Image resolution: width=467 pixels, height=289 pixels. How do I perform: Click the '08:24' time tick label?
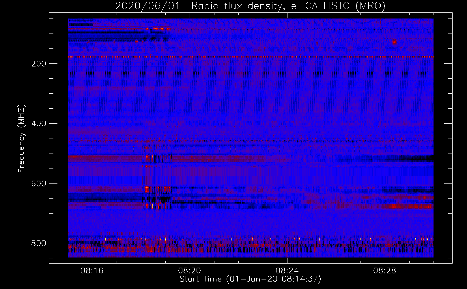click(x=287, y=271)
